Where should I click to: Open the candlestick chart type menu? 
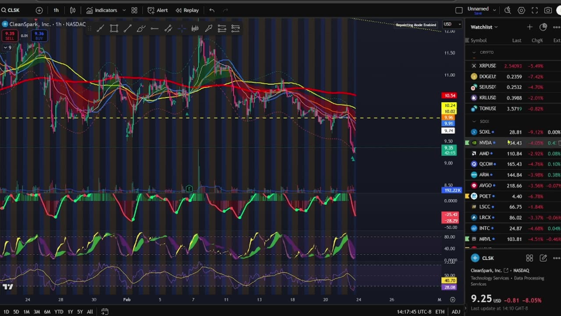point(73,10)
